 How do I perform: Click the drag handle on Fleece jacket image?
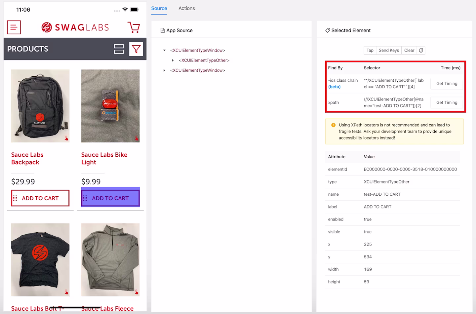[137, 292]
